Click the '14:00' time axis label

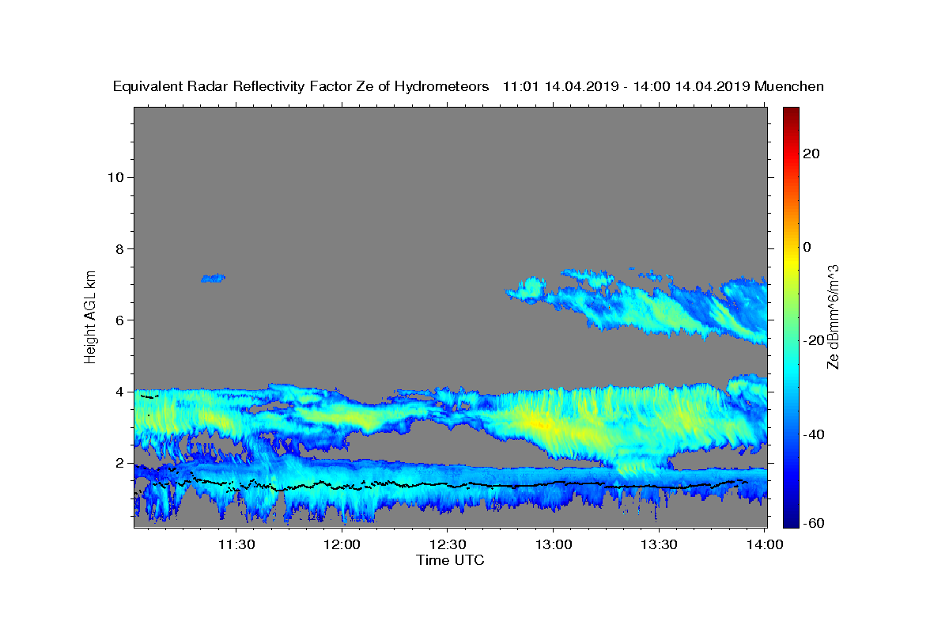765,545
